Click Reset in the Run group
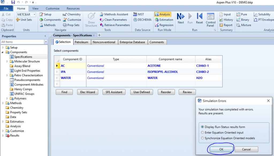Screen dimensions: 274x156 (199, 18)
